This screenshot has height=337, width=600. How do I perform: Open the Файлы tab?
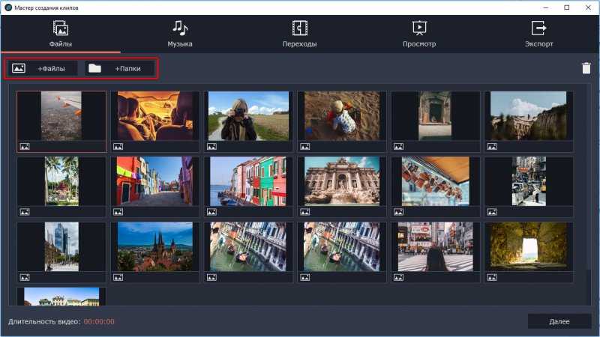pyautogui.click(x=61, y=34)
